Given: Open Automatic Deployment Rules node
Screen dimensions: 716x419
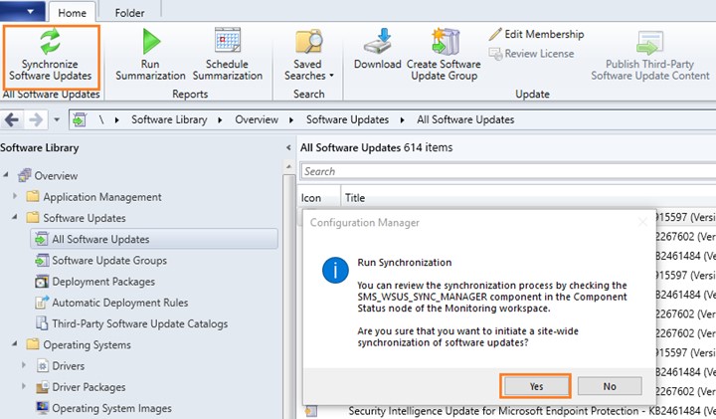Looking at the screenshot, I should 119,303.
